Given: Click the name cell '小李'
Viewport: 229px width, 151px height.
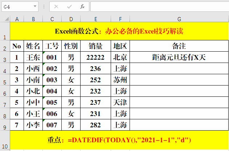Looking at the screenshot, I should [33, 125].
